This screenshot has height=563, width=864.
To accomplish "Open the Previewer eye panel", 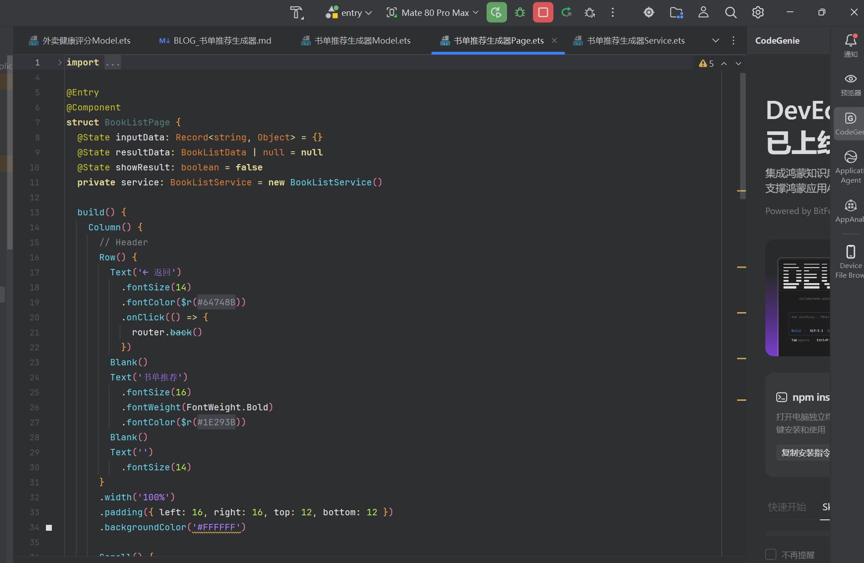I will pos(850,85).
